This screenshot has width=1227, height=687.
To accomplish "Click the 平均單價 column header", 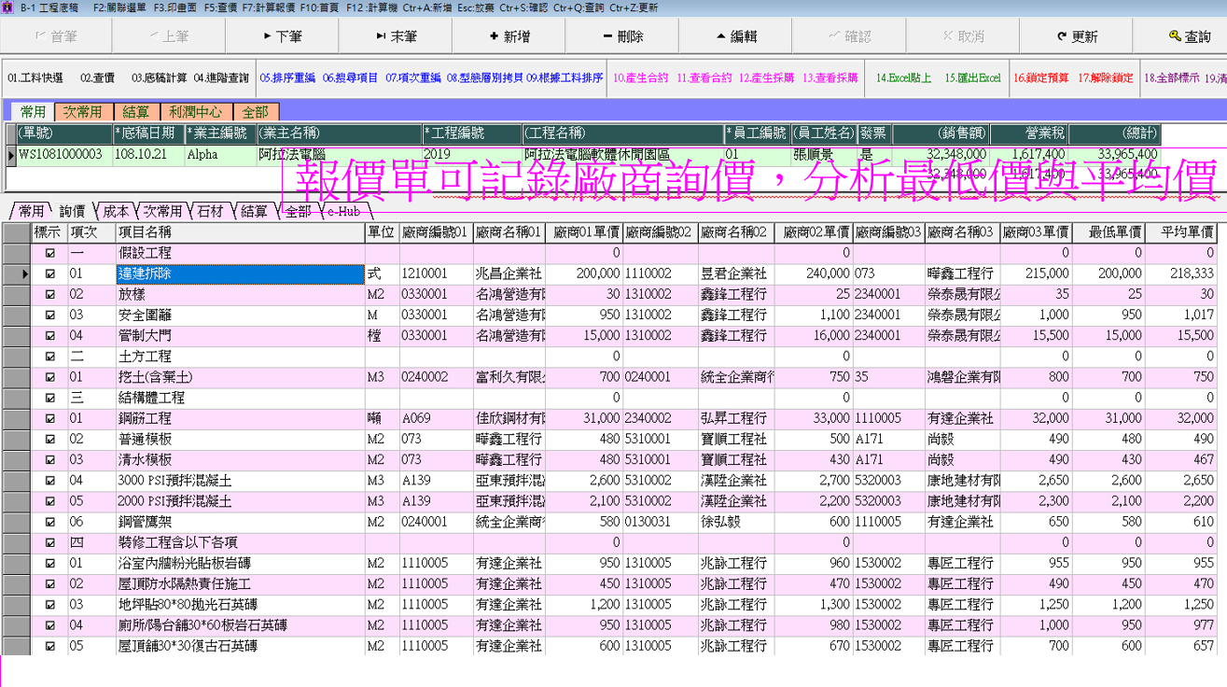I will (x=1182, y=232).
